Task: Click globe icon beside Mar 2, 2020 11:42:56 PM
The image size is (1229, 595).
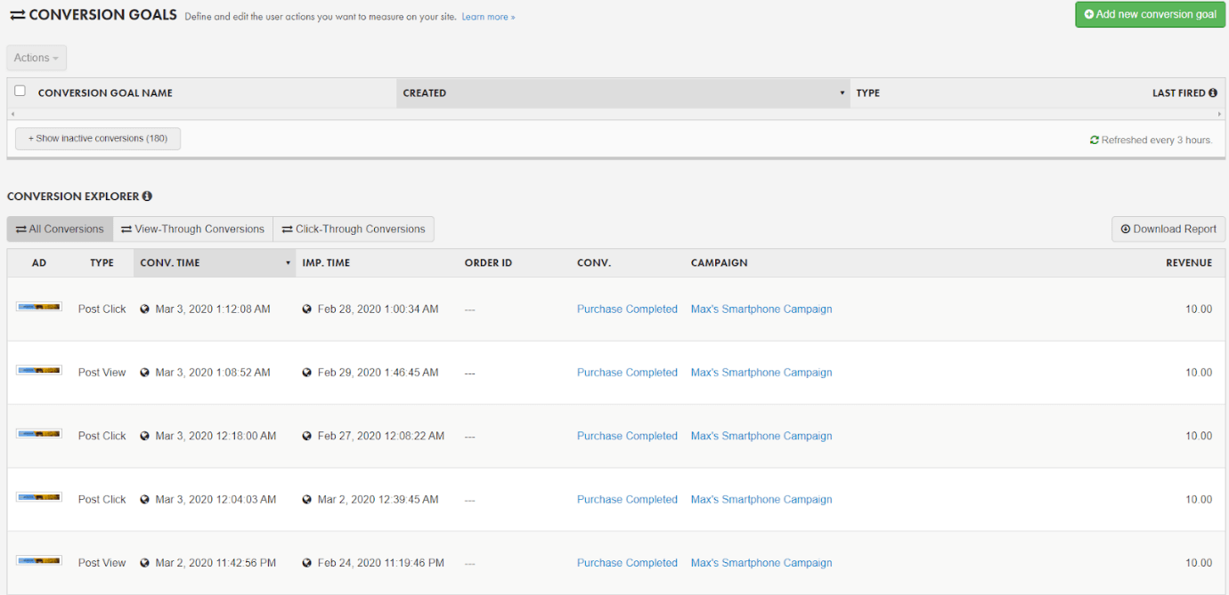Action: click(x=144, y=563)
